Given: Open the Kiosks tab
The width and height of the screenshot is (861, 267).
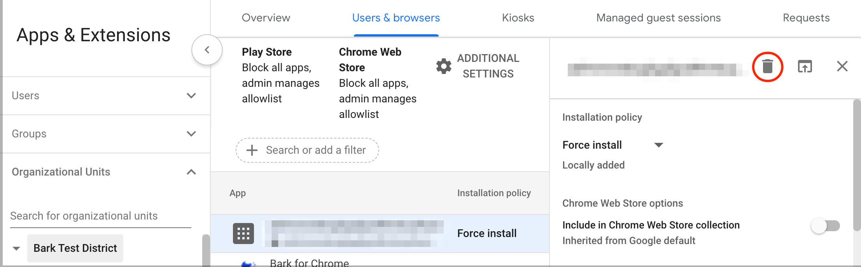Looking at the screenshot, I should 518,18.
